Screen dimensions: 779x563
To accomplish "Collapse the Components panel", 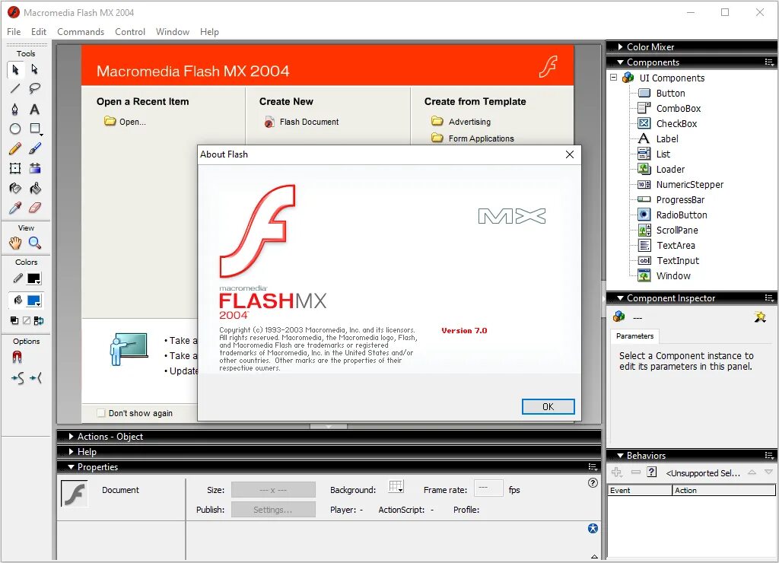I will (x=620, y=62).
